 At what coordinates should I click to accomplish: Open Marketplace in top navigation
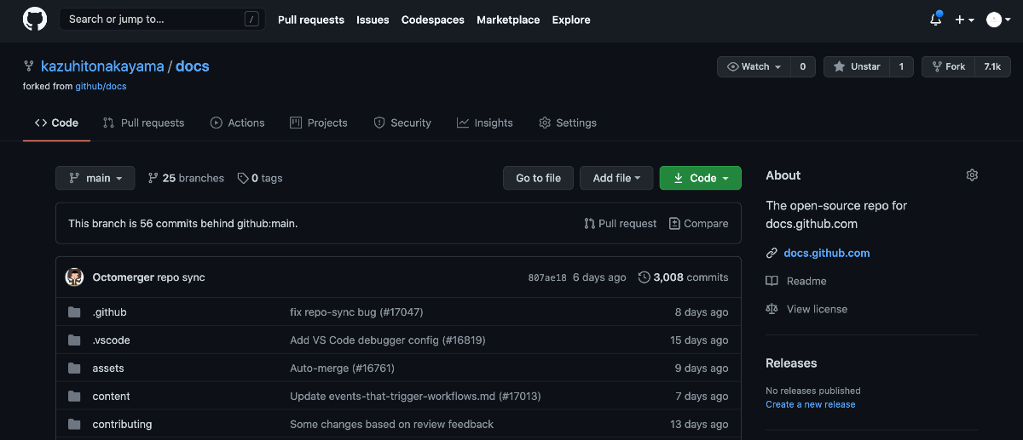point(508,20)
